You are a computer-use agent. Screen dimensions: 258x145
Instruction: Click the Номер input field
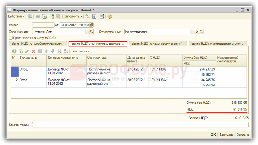coord(43,25)
